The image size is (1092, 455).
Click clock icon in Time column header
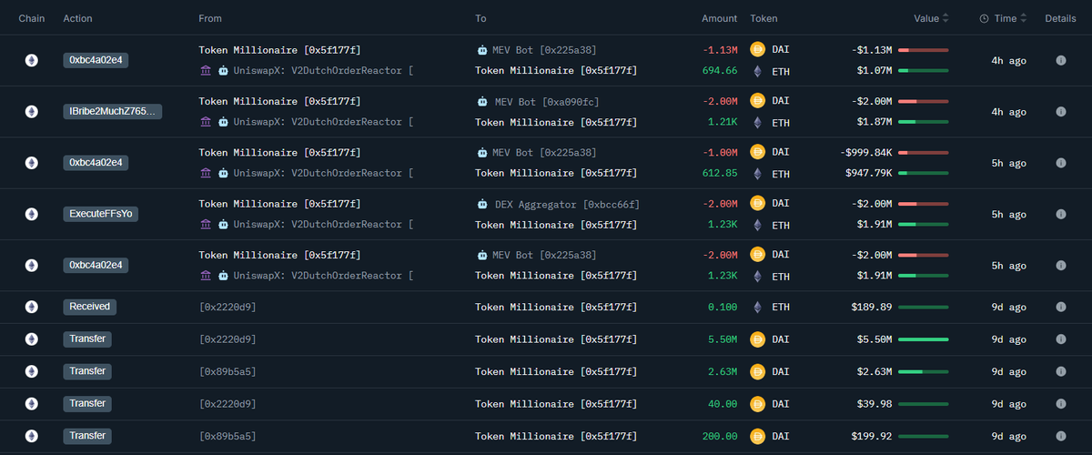tap(984, 18)
